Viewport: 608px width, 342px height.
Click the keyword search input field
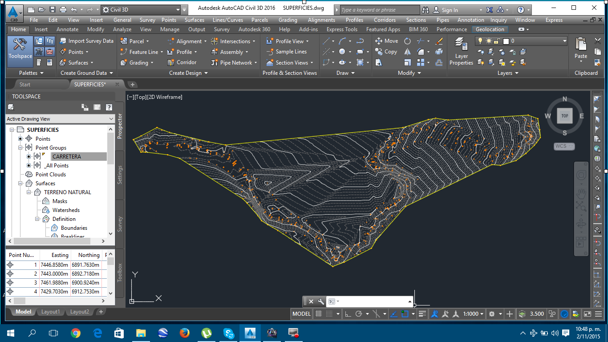[379, 10]
